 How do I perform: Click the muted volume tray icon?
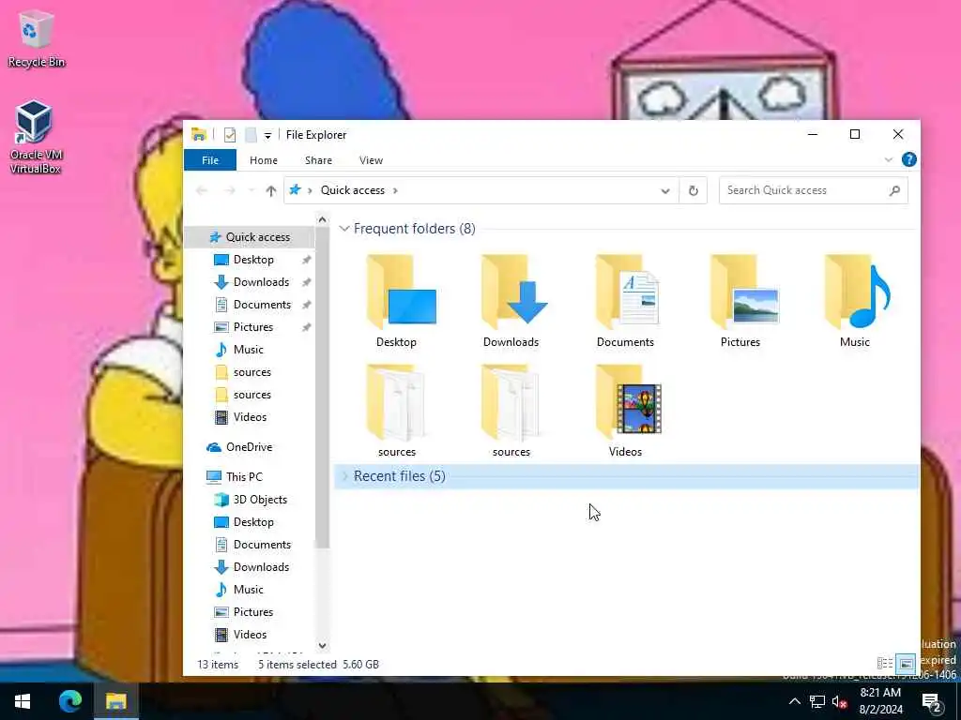(x=839, y=702)
